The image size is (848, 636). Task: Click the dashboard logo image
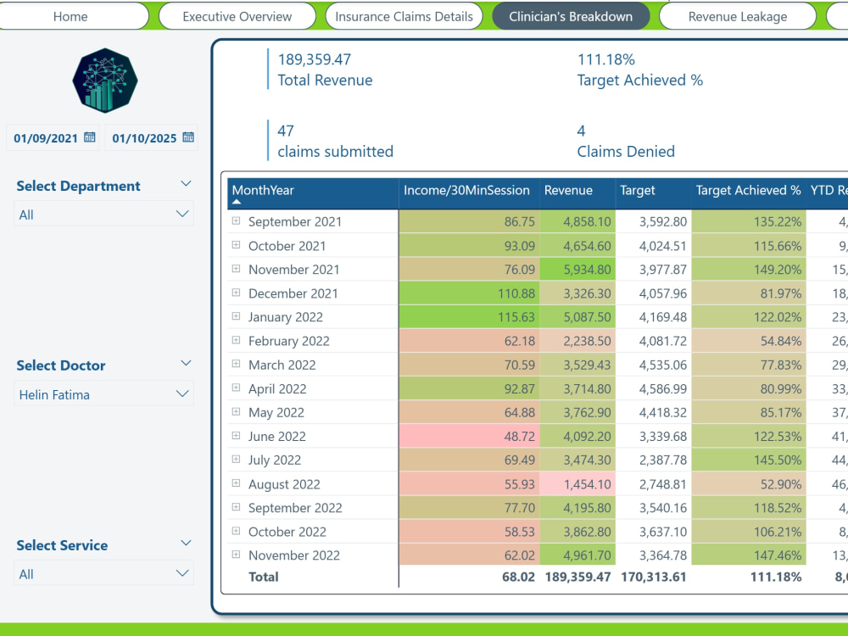(105, 80)
